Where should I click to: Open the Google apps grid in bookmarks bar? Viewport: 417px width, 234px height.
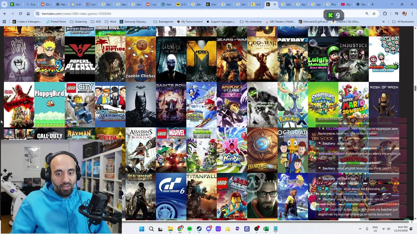pyautogui.click(x=4, y=22)
